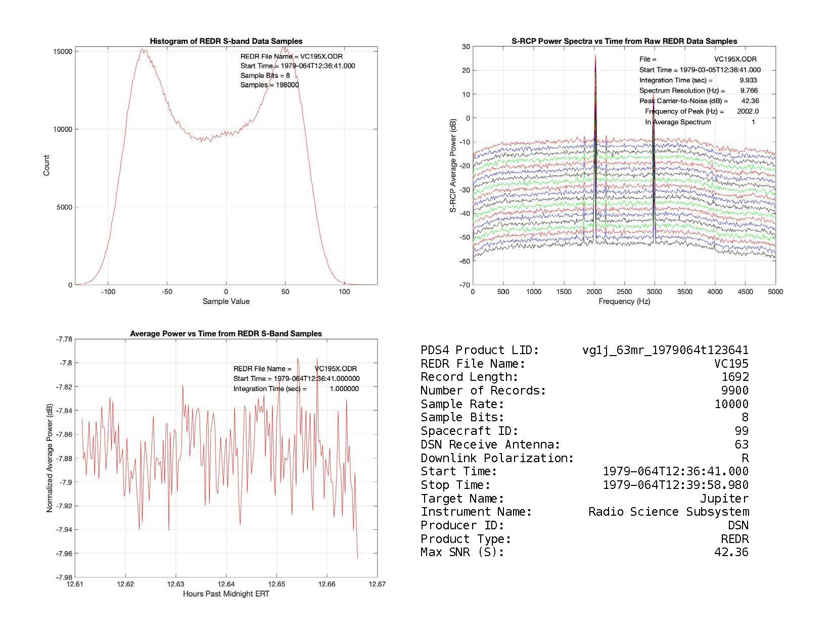Click the 'Radio Science Subsystem' instrument text
834x644 pixels.
pyautogui.click(x=668, y=512)
